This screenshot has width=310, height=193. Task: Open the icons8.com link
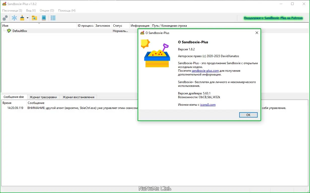[208, 105]
